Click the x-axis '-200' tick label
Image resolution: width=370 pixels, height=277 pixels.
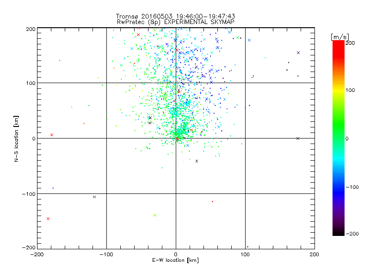(37, 254)
